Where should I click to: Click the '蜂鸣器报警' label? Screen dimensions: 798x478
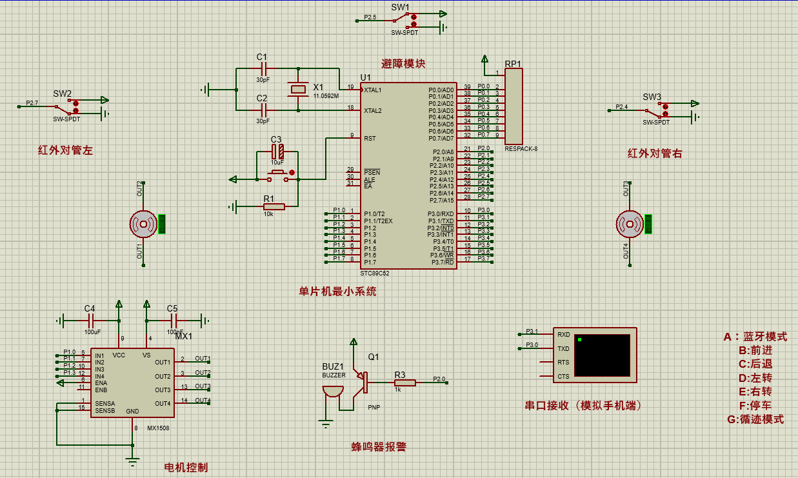379,446
